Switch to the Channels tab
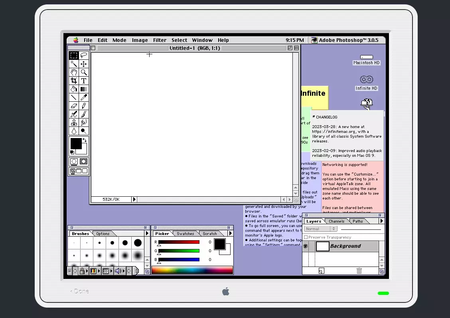The image size is (450, 318). tap(336, 221)
